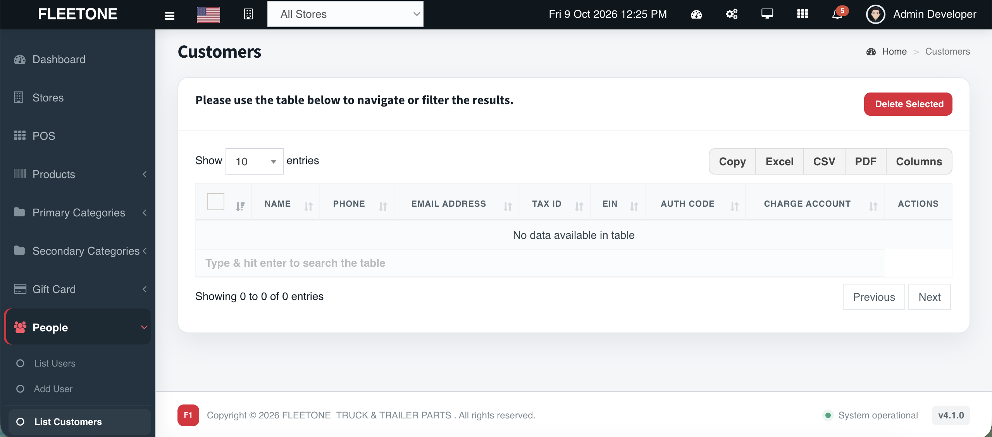The width and height of the screenshot is (992, 437).
Task: Click the US flag language icon
Action: 208,15
